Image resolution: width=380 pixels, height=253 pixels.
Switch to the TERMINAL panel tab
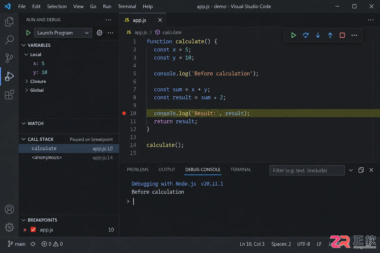[x=241, y=169]
